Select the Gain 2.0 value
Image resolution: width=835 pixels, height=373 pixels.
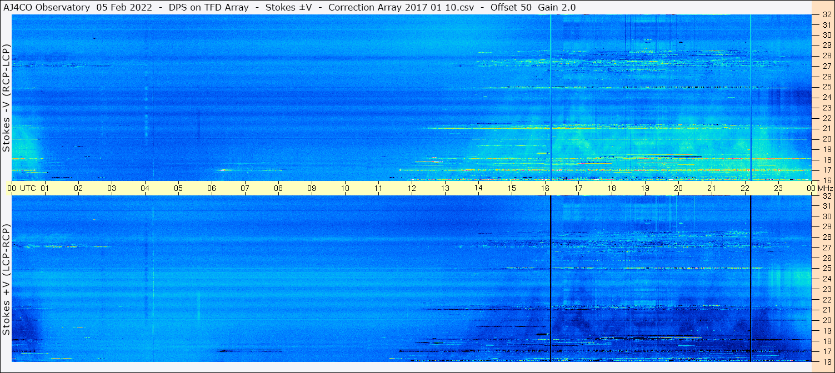[557, 7]
